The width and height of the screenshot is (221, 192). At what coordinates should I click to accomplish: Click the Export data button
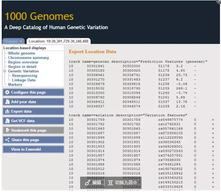33,112
